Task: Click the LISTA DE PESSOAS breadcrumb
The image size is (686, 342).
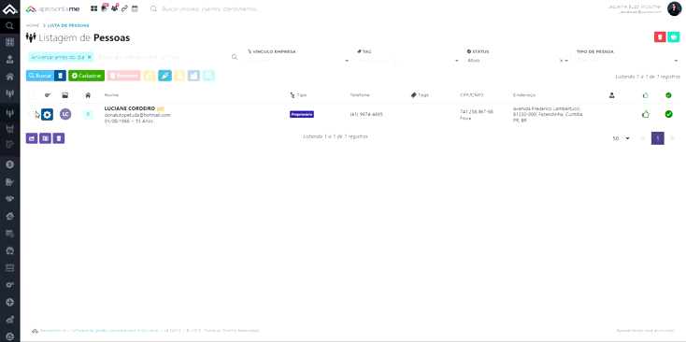Action: coord(68,25)
